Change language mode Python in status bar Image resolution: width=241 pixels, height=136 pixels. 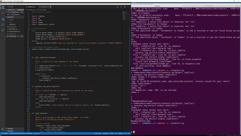tap(120, 133)
